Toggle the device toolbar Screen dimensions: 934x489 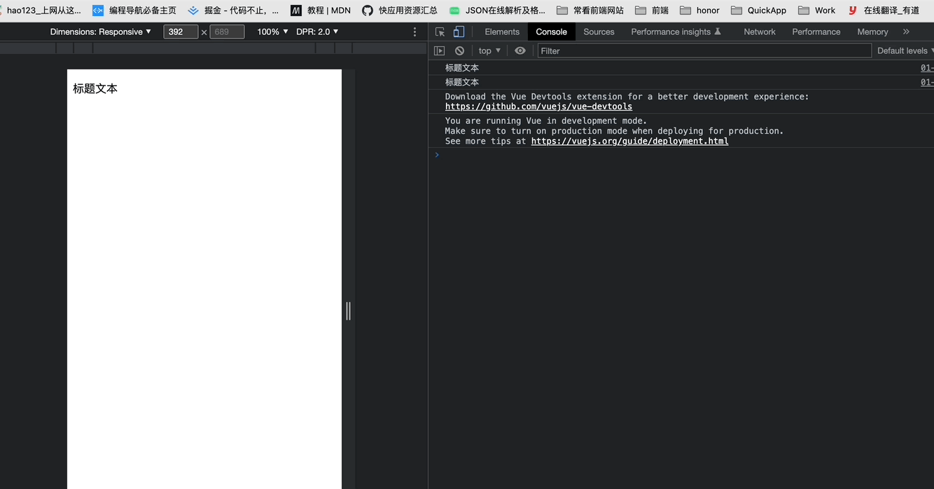459,32
